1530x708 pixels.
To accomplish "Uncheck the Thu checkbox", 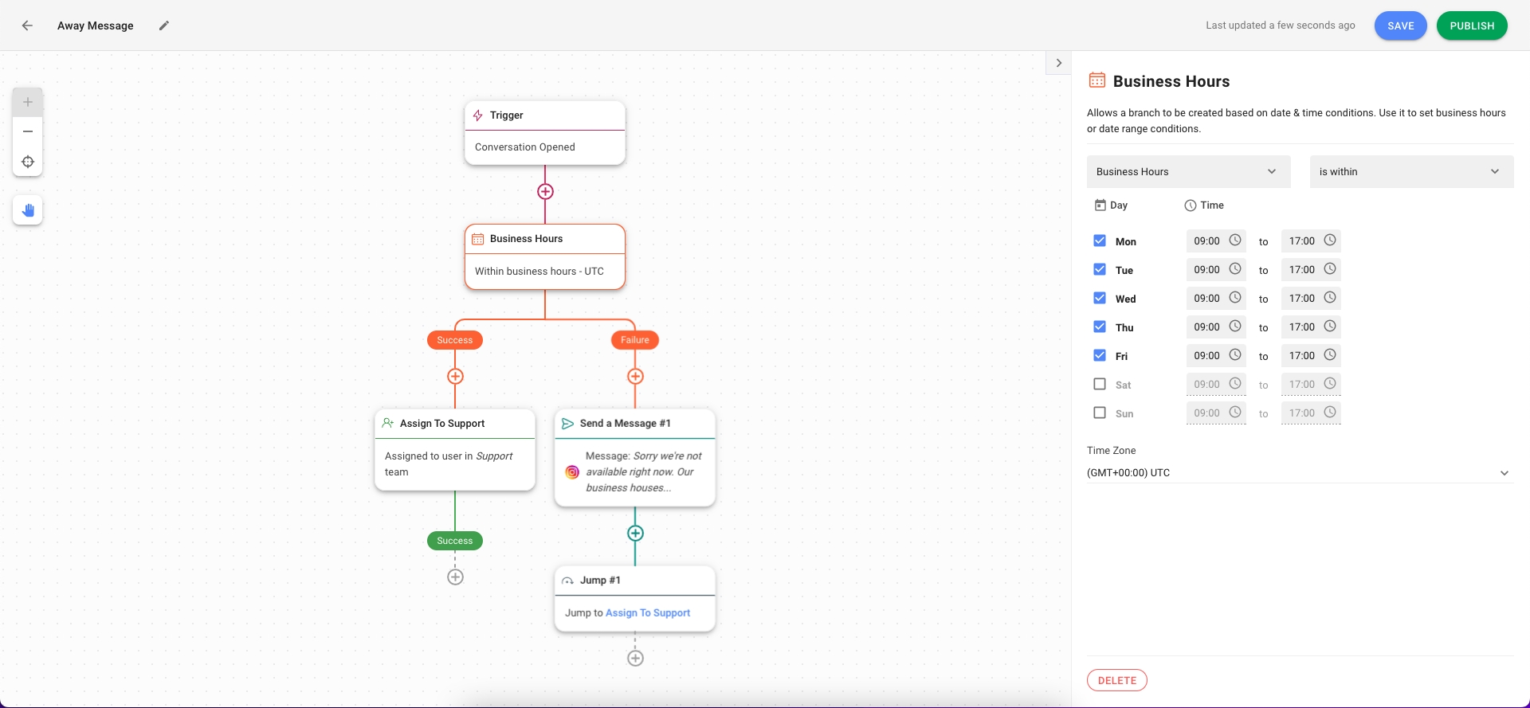I will coord(1100,327).
